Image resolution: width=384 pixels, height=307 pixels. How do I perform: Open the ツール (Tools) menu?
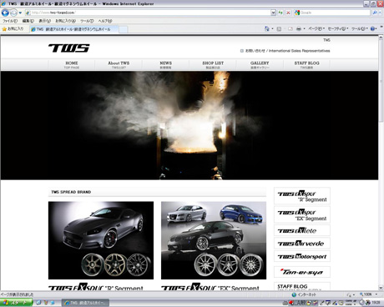tap(87, 21)
